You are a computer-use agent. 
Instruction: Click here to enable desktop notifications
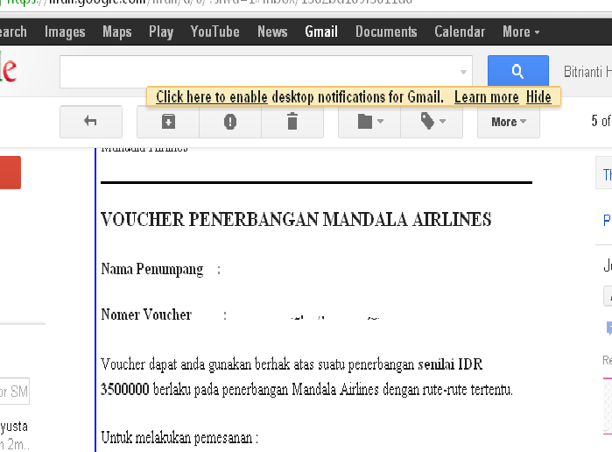point(212,97)
